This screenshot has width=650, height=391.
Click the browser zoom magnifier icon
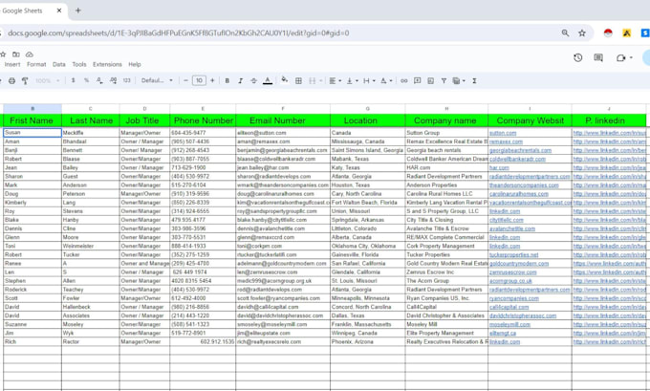point(565,33)
